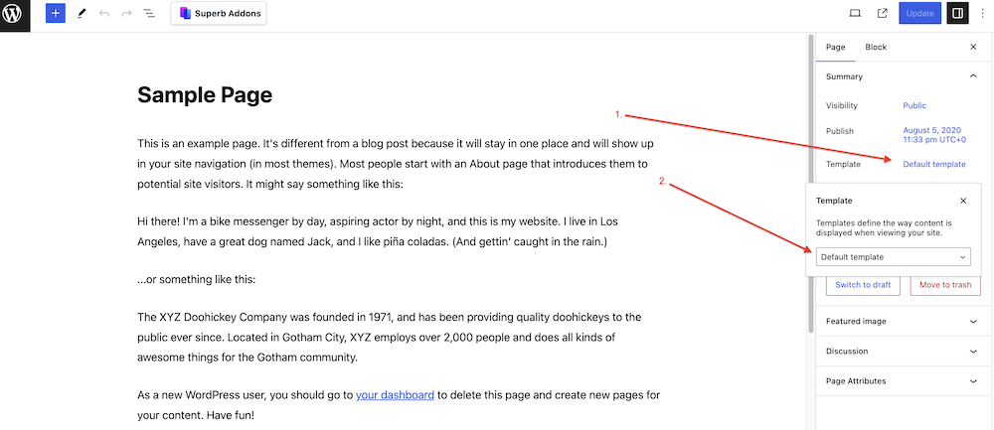Select the Page tab
This screenshot has width=994, height=430.
[x=836, y=47]
